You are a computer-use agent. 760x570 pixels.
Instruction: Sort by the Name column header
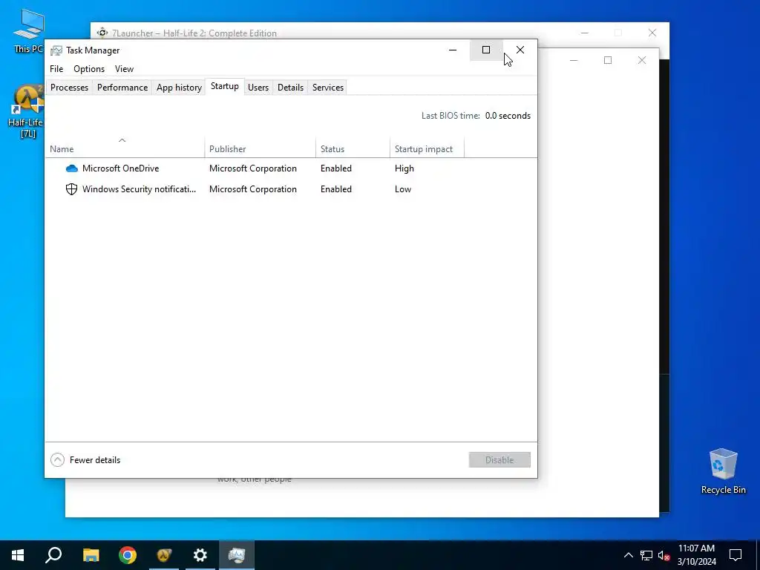tap(125, 148)
